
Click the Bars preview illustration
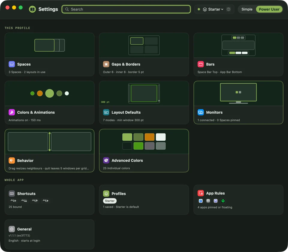238,45
